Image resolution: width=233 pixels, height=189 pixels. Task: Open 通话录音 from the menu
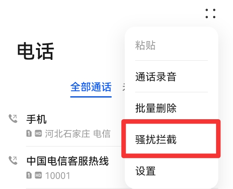click(172, 77)
